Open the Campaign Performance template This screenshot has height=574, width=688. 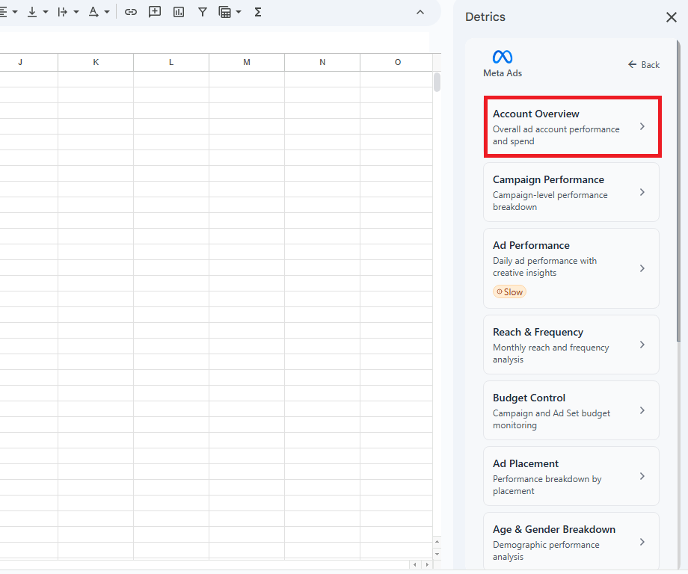click(571, 192)
